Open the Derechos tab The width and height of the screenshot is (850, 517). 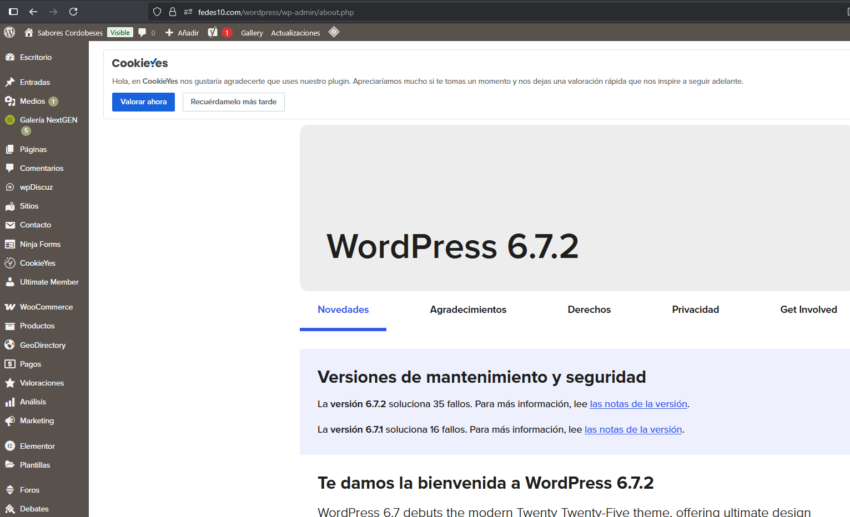(x=589, y=310)
